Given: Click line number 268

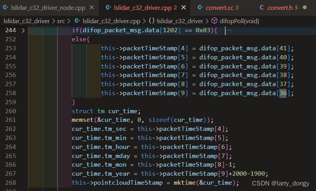Looking at the screenshot, I should pyautogui.click(x=11, y=183).
